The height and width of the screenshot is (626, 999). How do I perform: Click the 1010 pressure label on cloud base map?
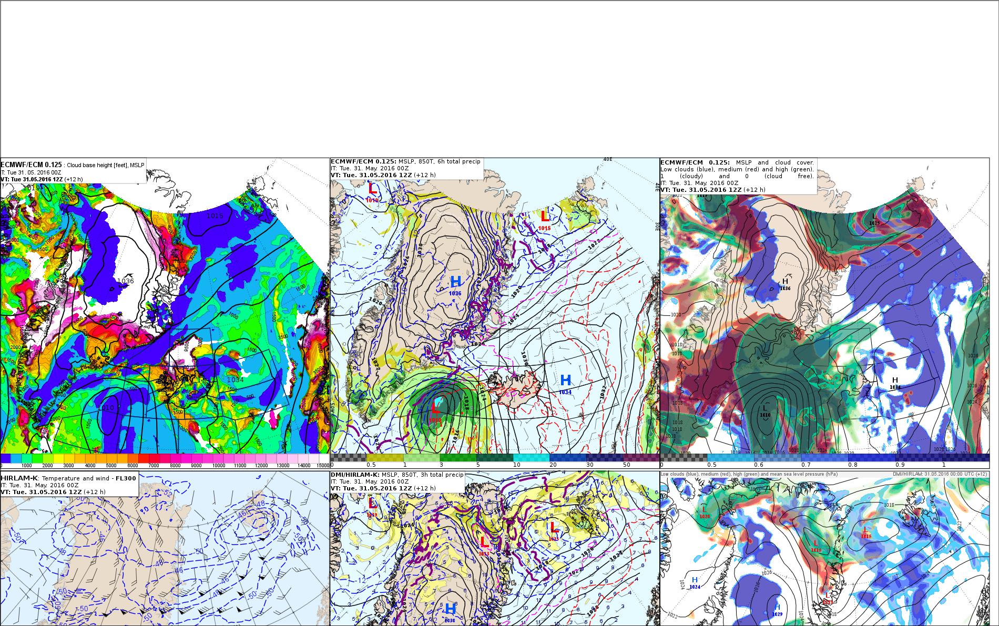click(x=106, y=408)
